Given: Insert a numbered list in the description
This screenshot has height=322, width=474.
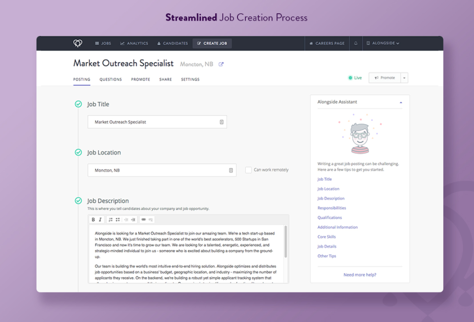Looking at the screenshot, I should pos(110,219).
